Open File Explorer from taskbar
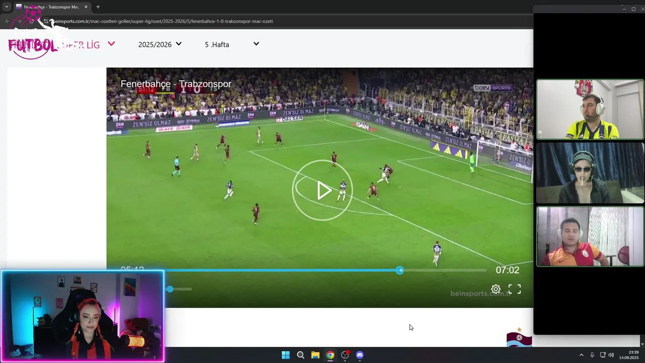The height and width of the screenshot is (363, 645). [x=315, y=355]
